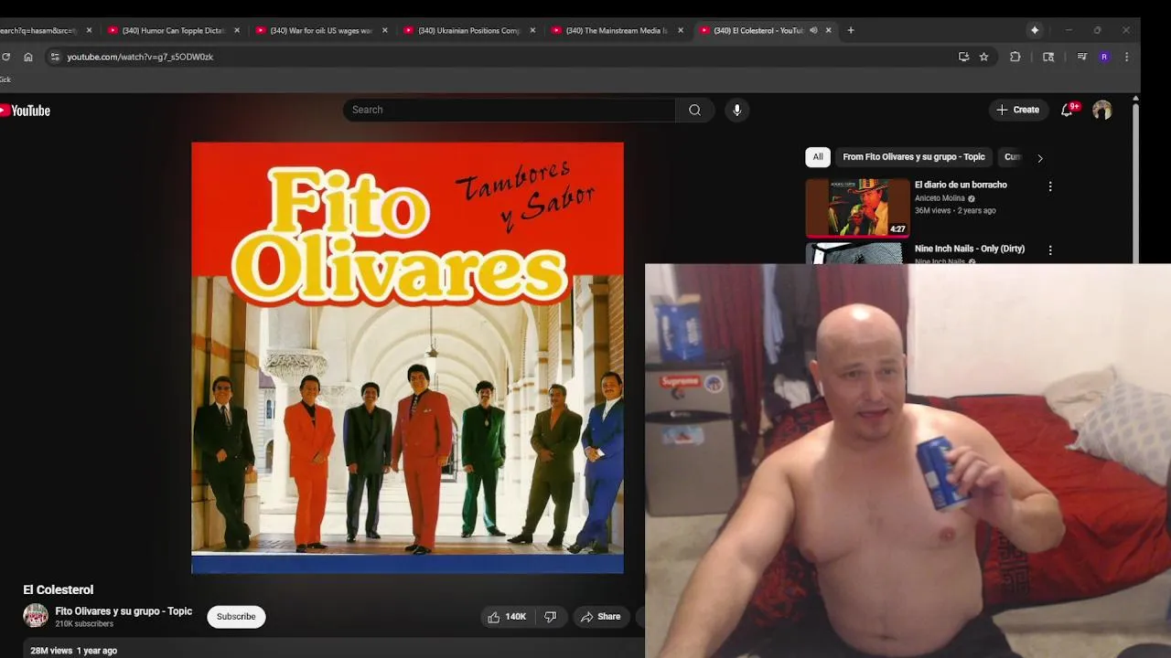Open the browser profile R icon
Image resolution: width=1171 pixels, height=658 pixels.
point(1104,57)
